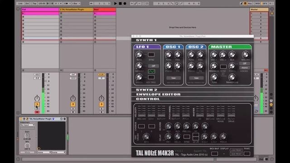Toggle LFO 1 Key Trig button
Viewport: 290px width, 163px height.
[x=151, y=77]
